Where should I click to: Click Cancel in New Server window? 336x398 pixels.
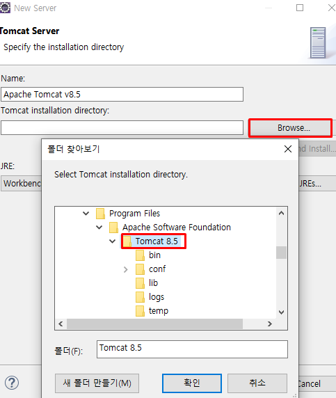coord(317,384)
